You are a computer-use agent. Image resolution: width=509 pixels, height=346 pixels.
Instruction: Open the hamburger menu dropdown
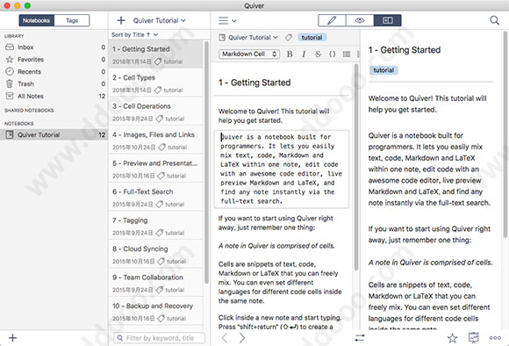pos(227,21)
